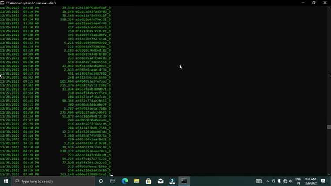
Task: Click the file size 1,787 entry
Action: [69, 108]
